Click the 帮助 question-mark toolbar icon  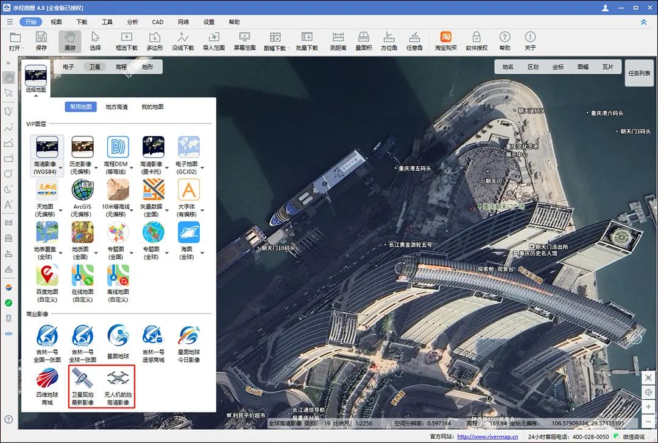point(505,41)
